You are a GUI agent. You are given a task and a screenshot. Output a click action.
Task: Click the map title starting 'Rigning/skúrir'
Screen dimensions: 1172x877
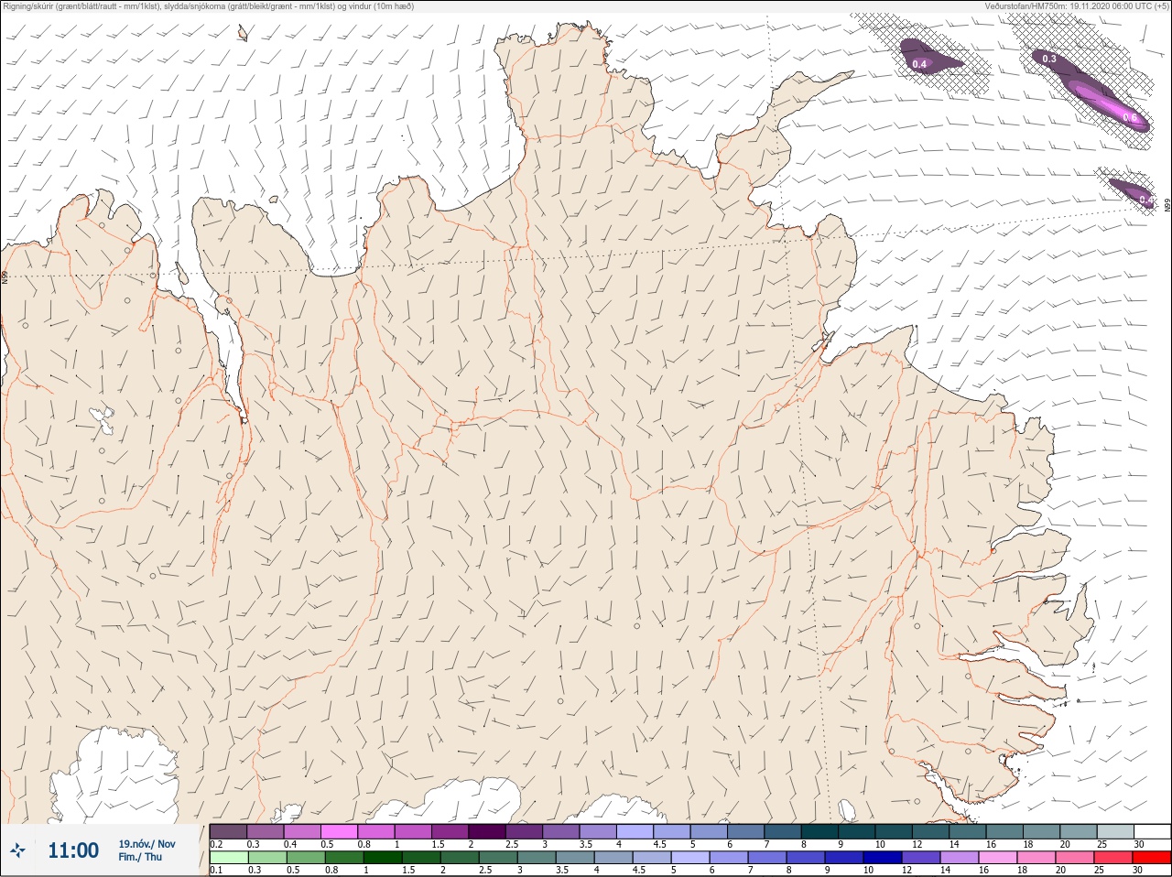pyautogui.click(x=209, y=6)
